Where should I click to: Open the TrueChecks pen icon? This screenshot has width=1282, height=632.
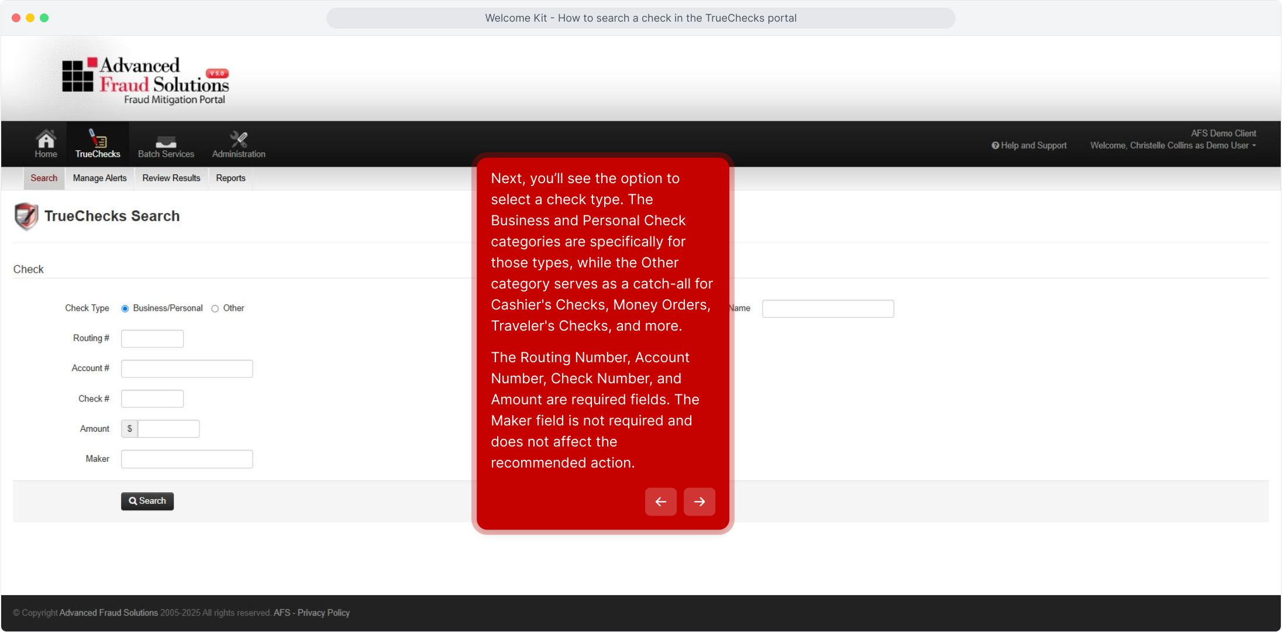point(97,138)
